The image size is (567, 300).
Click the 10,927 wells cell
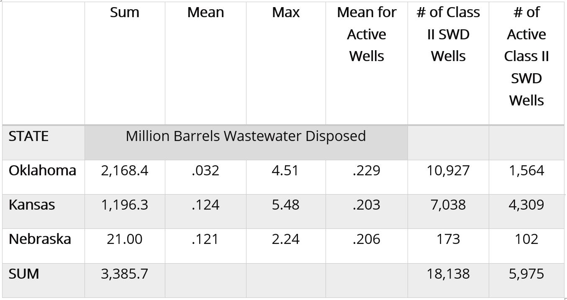(448, 171)
